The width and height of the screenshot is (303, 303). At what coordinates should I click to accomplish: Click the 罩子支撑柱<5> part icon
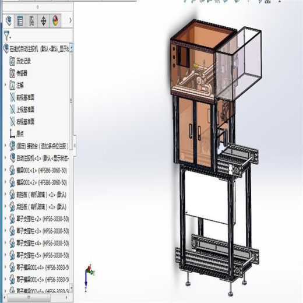12,255
